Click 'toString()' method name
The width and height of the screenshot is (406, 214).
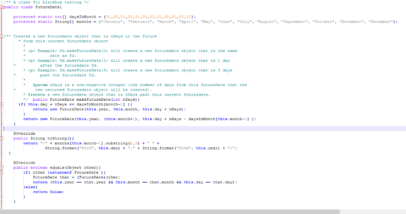[x=59, y=138]
